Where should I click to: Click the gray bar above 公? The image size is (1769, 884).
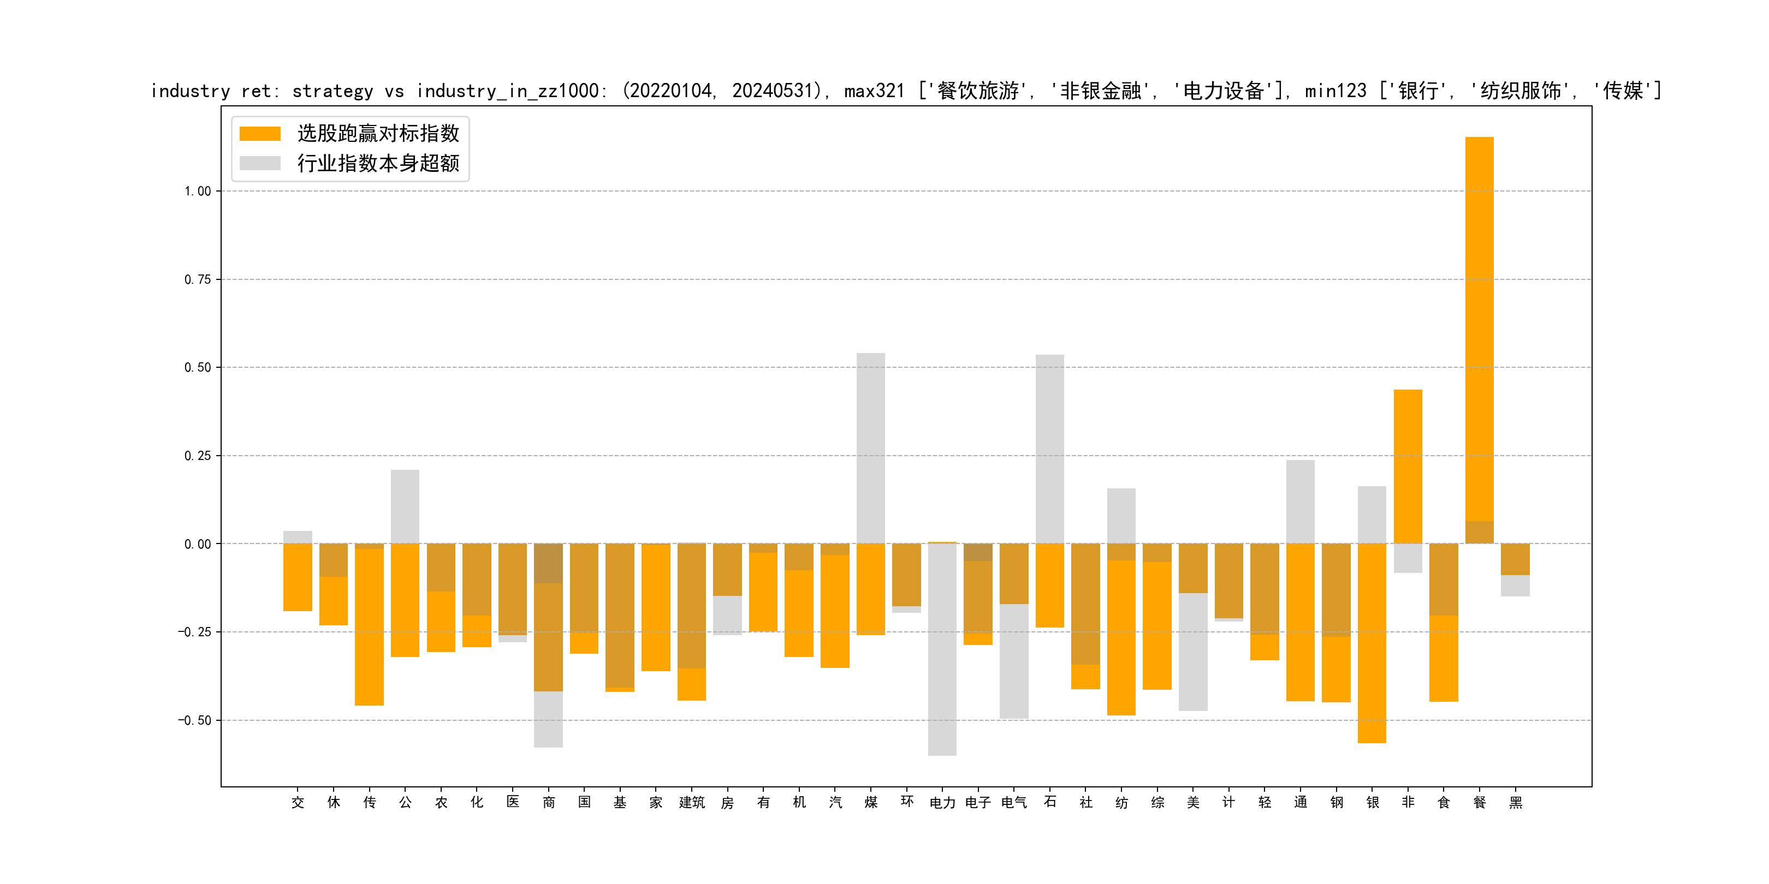click(405, 506)
